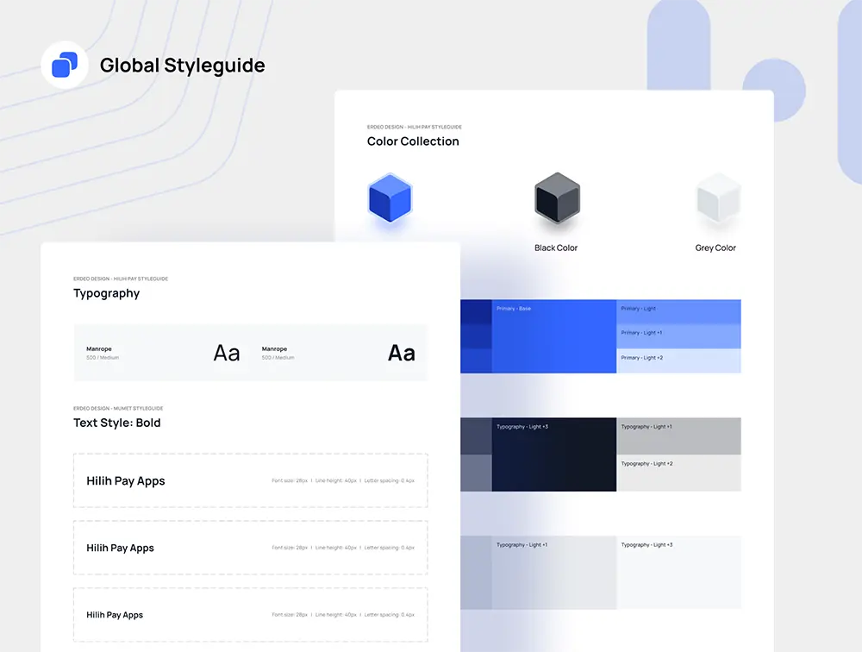Click the Color Collection heading
This screenshot has height=652, width=862.
click(413, 141)
